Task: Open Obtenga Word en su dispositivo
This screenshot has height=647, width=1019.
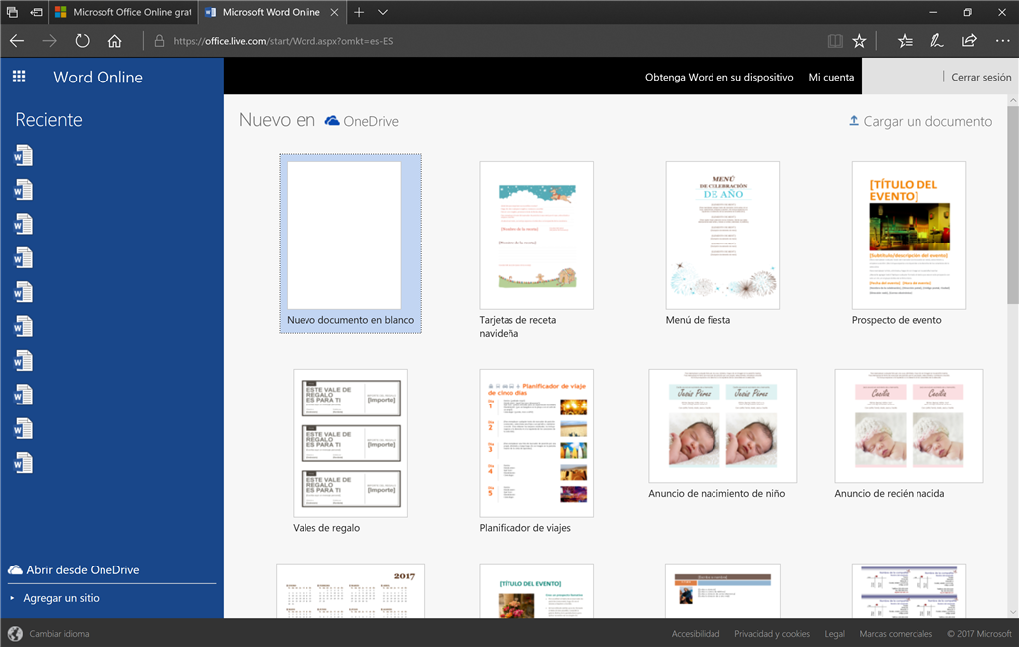Action: tap(718, 77)
